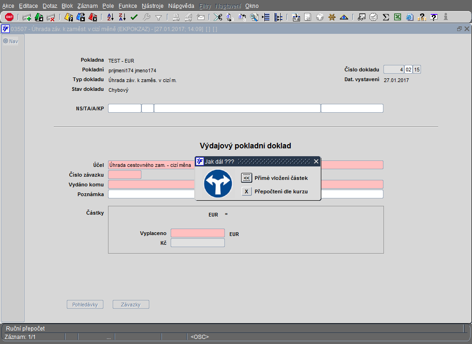472x344 pixels.
Task: Click the Chybový document status text
Action: point(118,90)
